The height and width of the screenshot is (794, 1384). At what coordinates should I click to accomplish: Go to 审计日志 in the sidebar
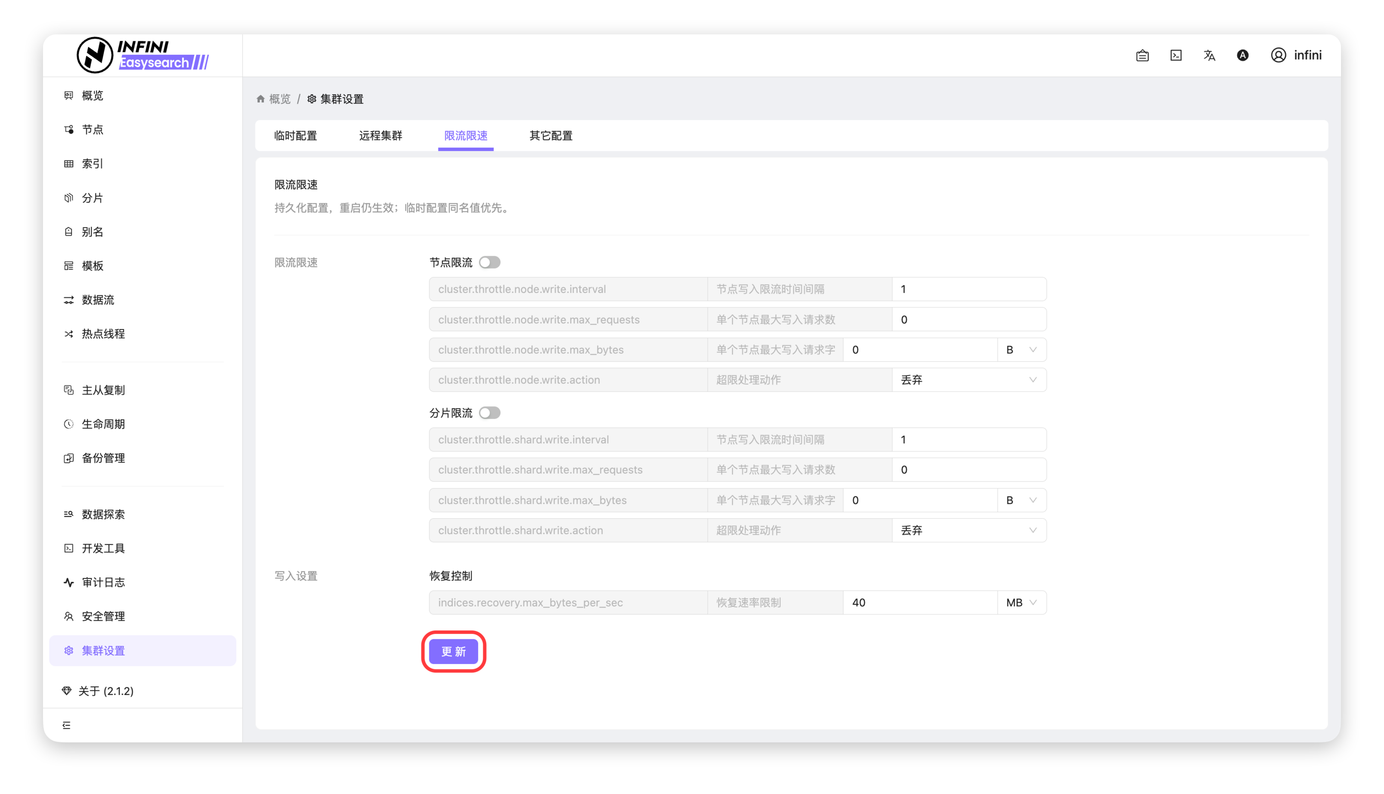point(103,582)
